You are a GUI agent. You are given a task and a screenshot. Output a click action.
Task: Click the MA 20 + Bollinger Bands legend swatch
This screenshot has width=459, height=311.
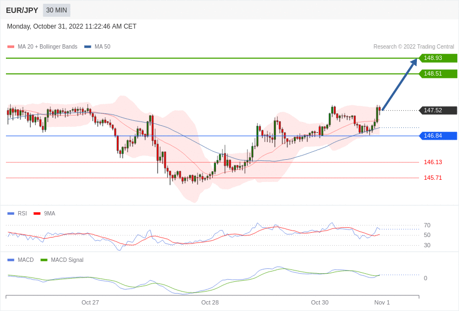(11, 47)
